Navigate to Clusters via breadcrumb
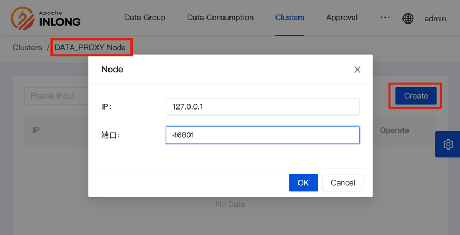The width and height of the screenshot is (460, 235). point(27,48)
